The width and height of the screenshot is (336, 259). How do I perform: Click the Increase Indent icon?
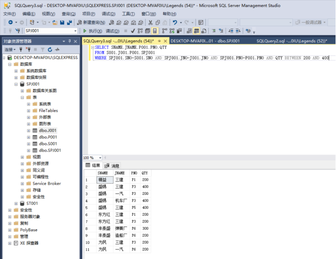tap(238, 31)
